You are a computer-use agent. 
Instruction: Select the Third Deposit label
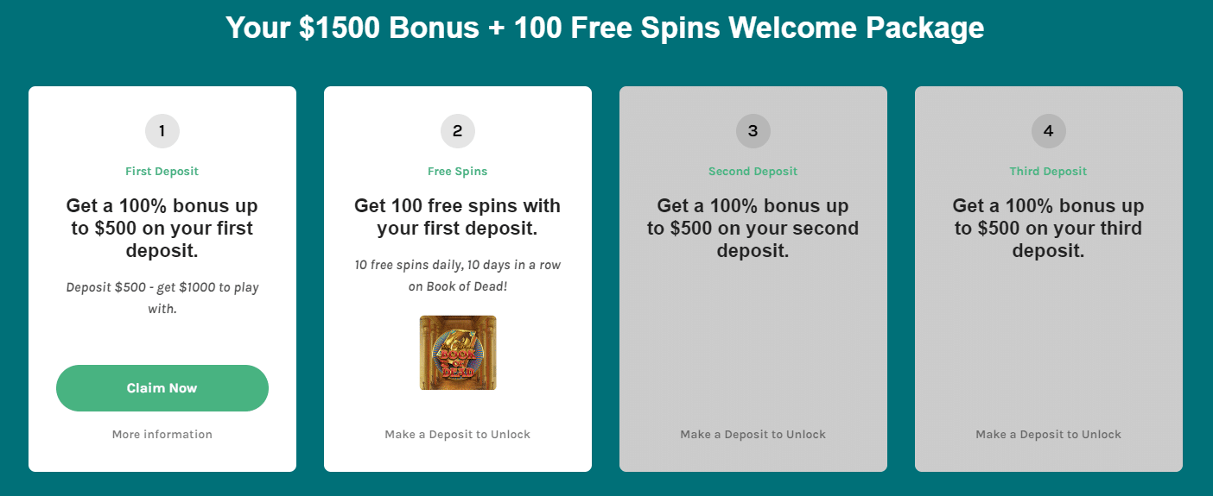point(1049,172)
